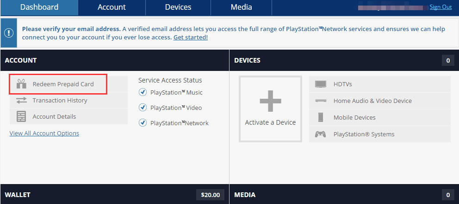Click the HDTVs television icon

(321, 84)
